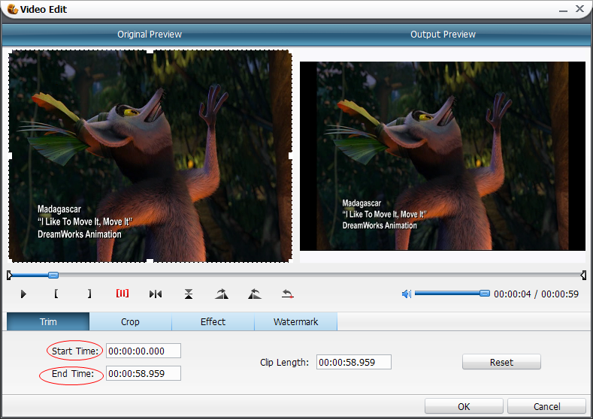Click the undo arrow icon
This screenshot has height=419, width=593.
[287, 294]
